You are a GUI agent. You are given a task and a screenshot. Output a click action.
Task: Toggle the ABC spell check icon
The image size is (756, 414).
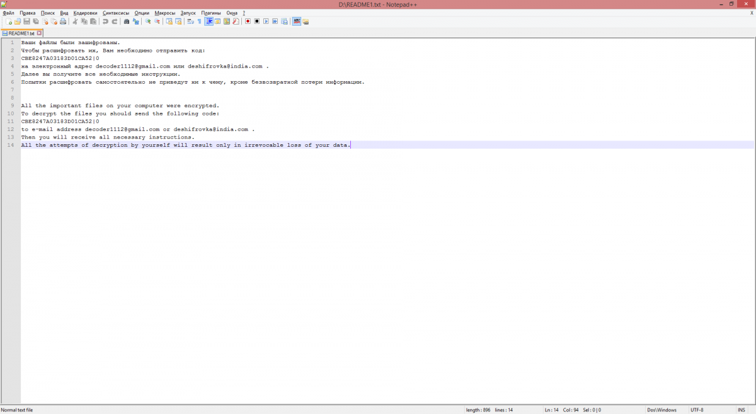(296, 21)
